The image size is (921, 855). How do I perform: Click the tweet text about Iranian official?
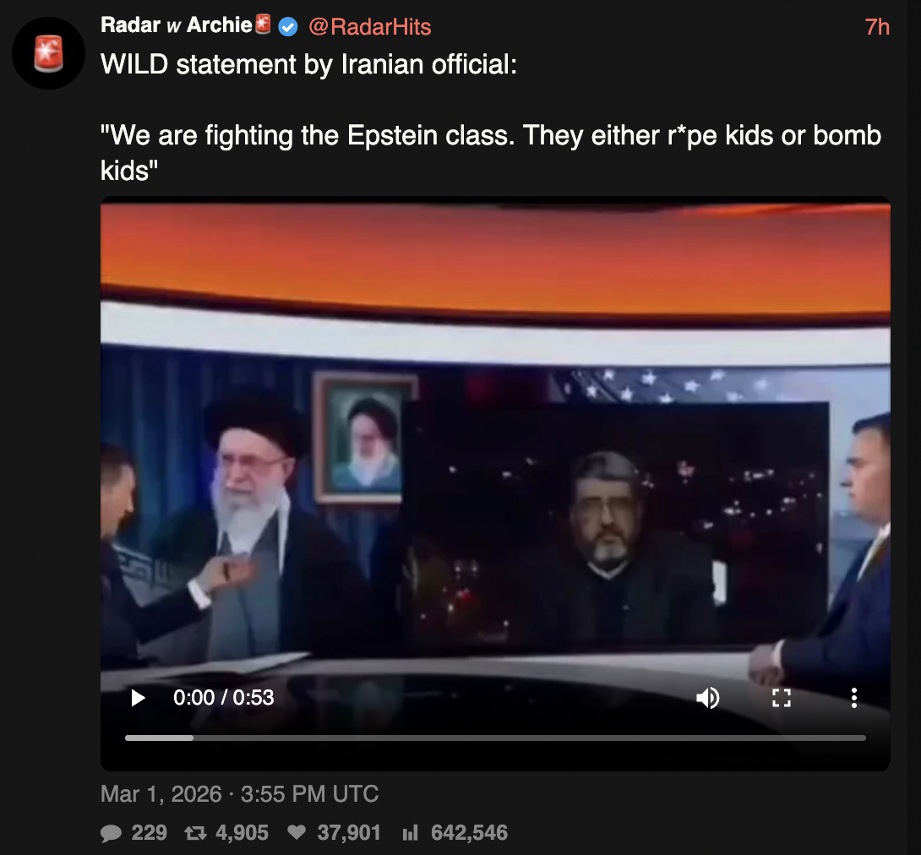[490, 117]
